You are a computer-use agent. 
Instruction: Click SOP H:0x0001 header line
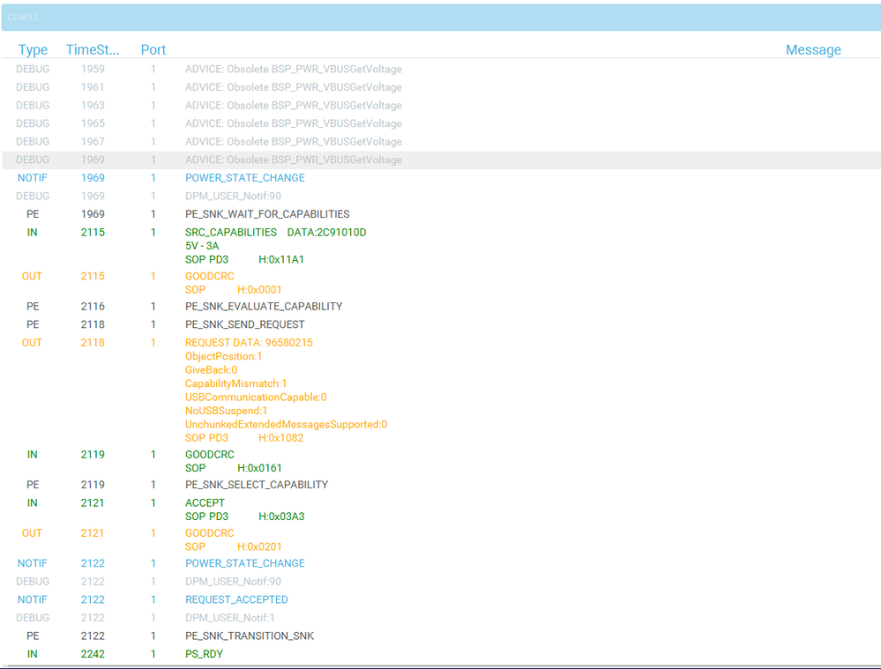coord(234,290)
